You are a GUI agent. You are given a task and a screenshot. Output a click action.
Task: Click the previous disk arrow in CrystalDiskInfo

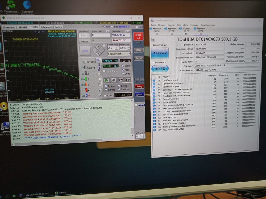pyautogui.click(x=153, y=40)
